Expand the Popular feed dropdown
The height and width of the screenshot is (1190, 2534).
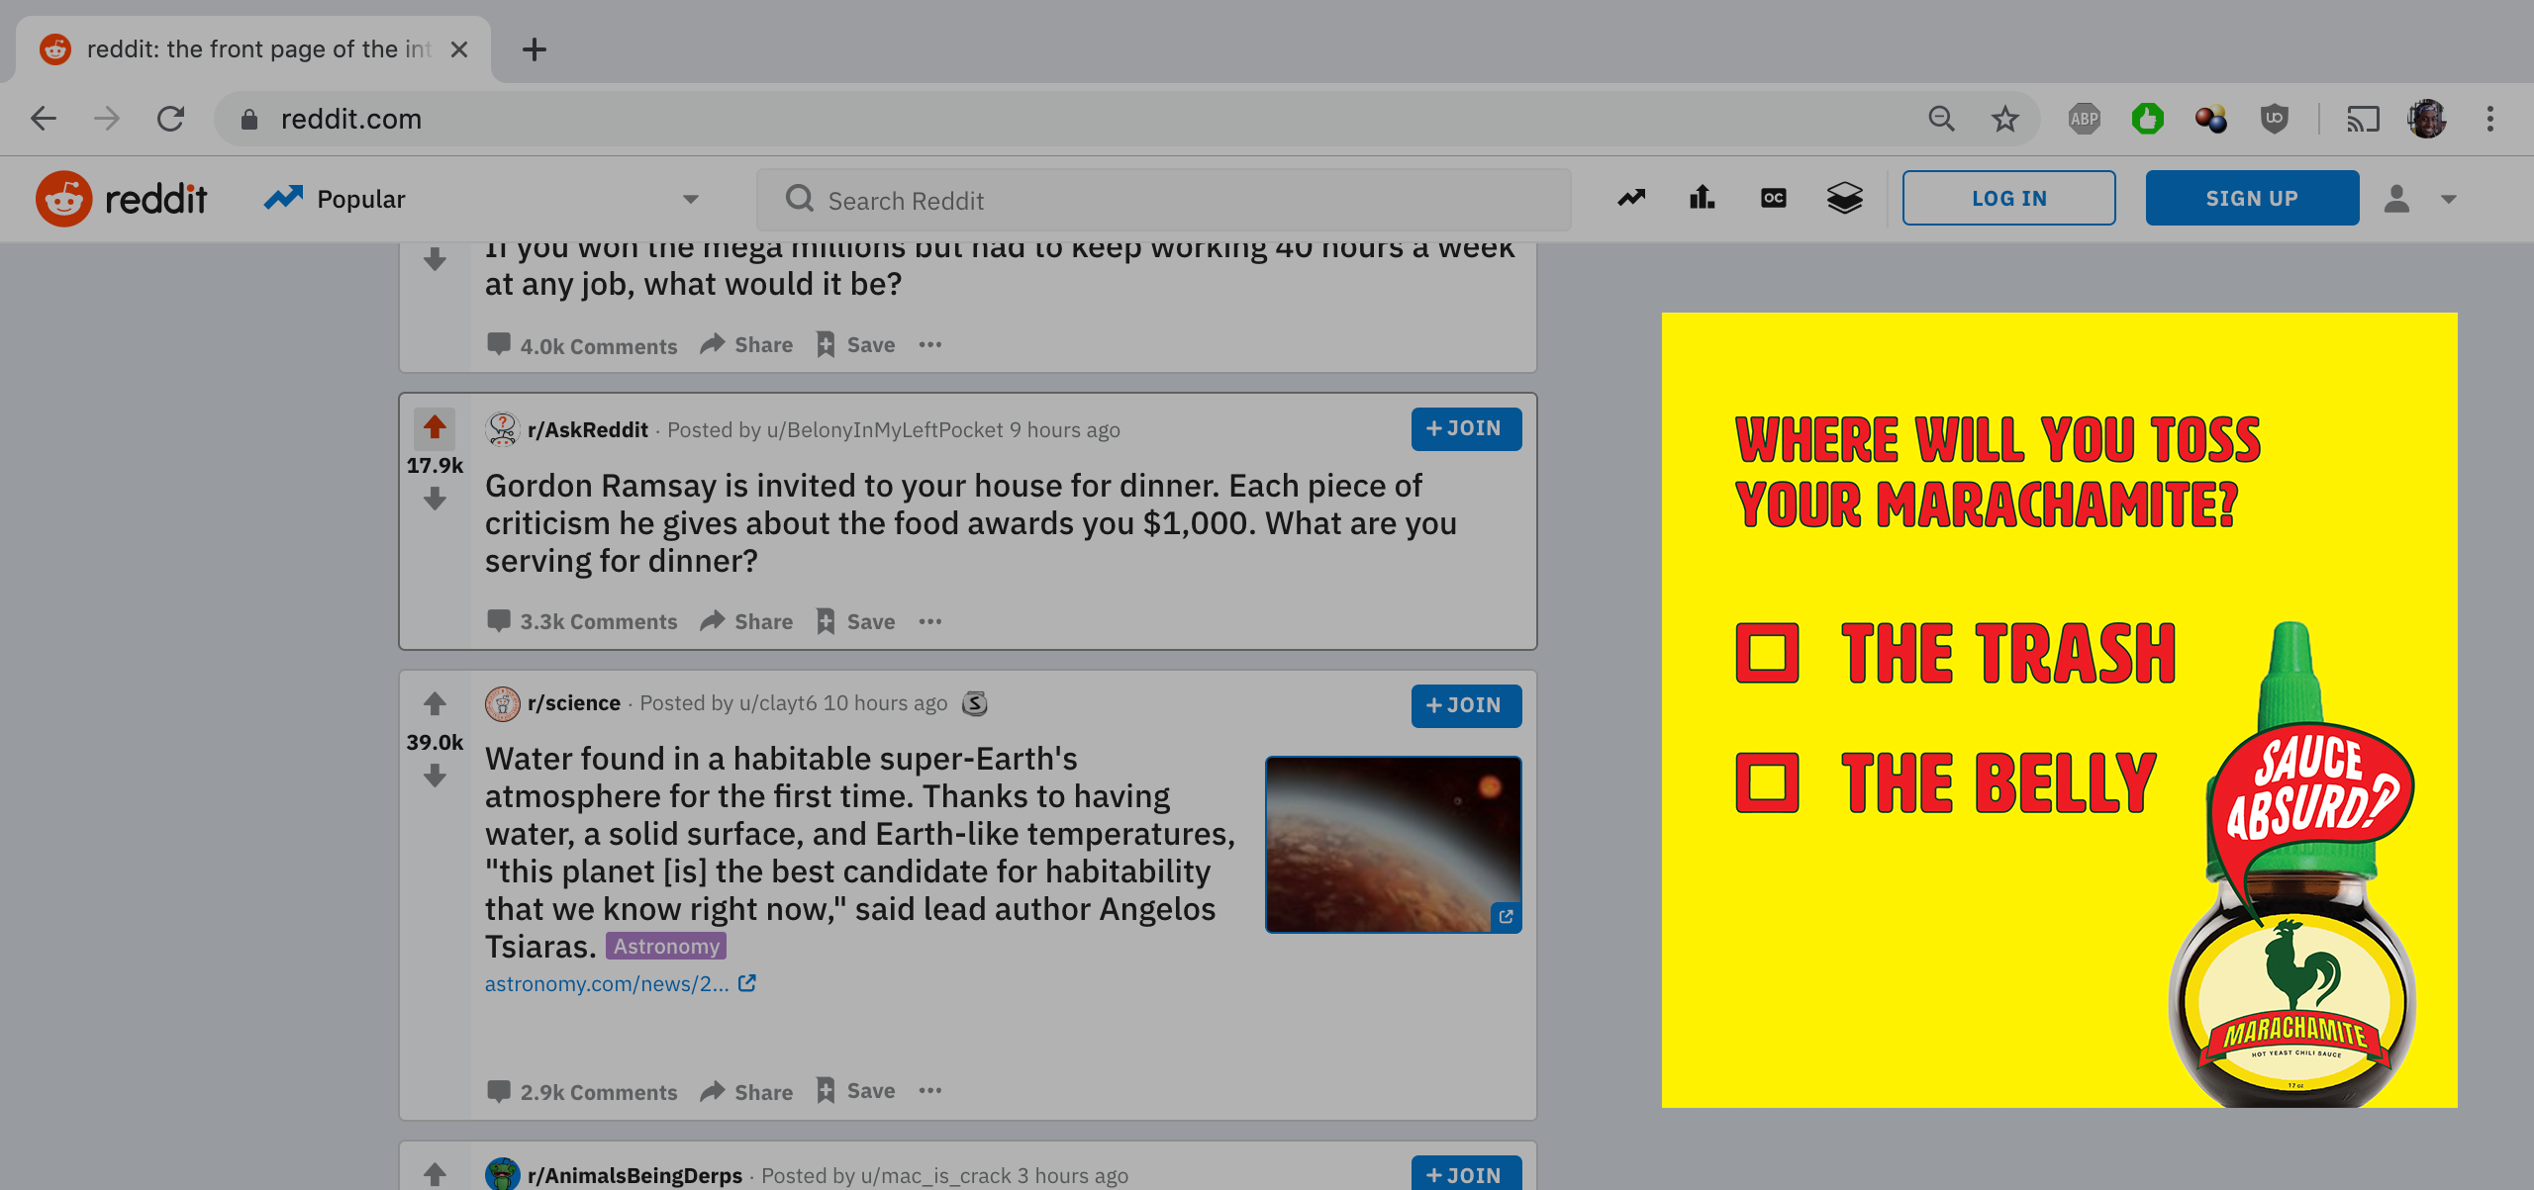690,199
